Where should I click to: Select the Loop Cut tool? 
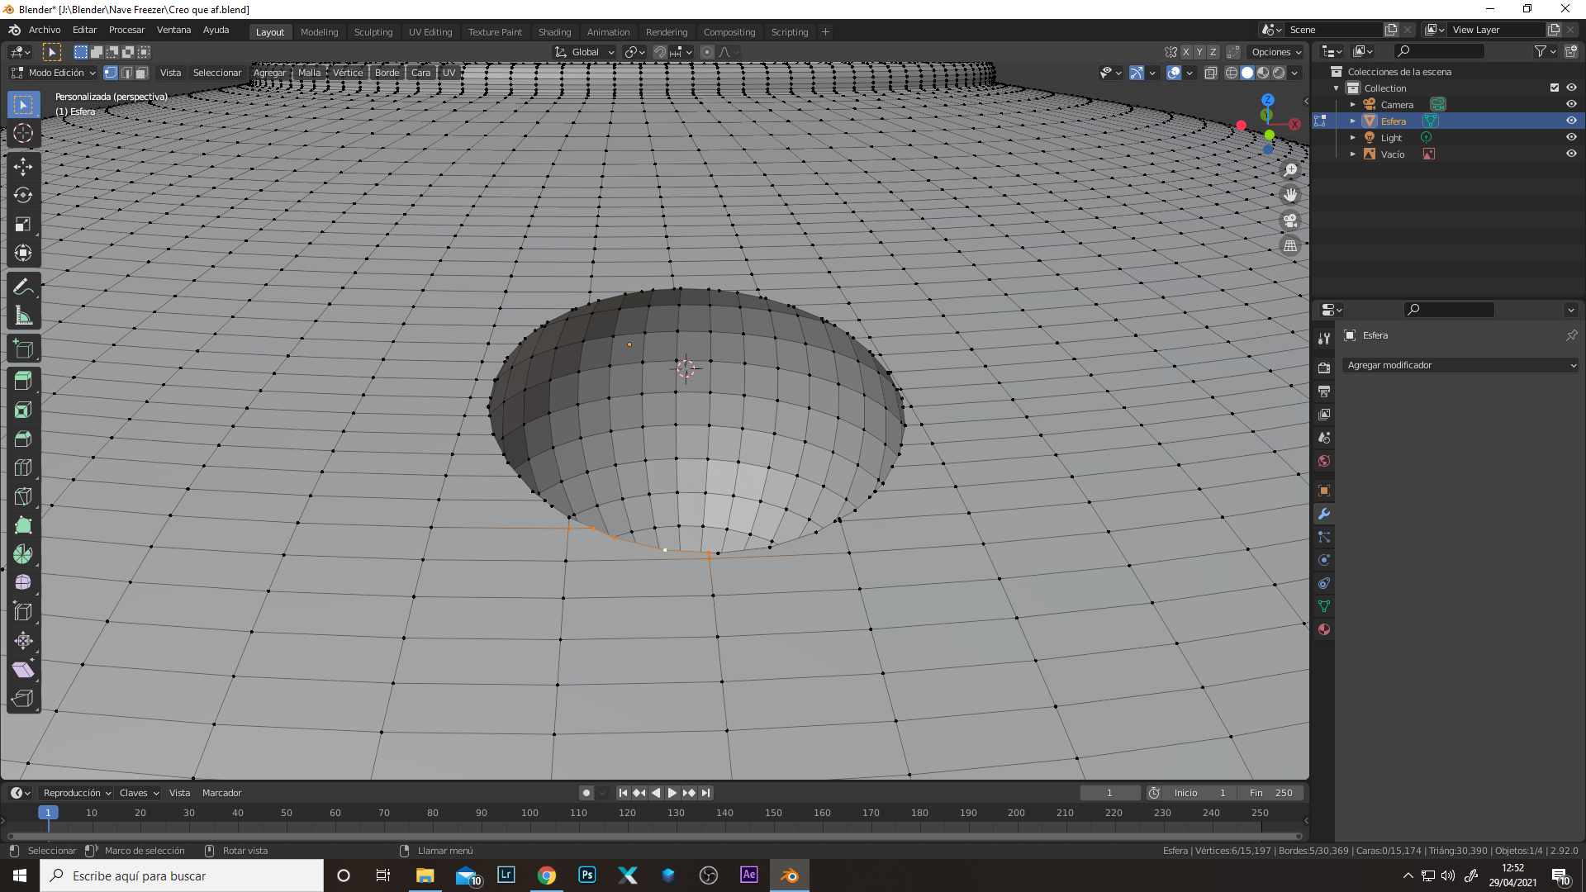[23, 467]
